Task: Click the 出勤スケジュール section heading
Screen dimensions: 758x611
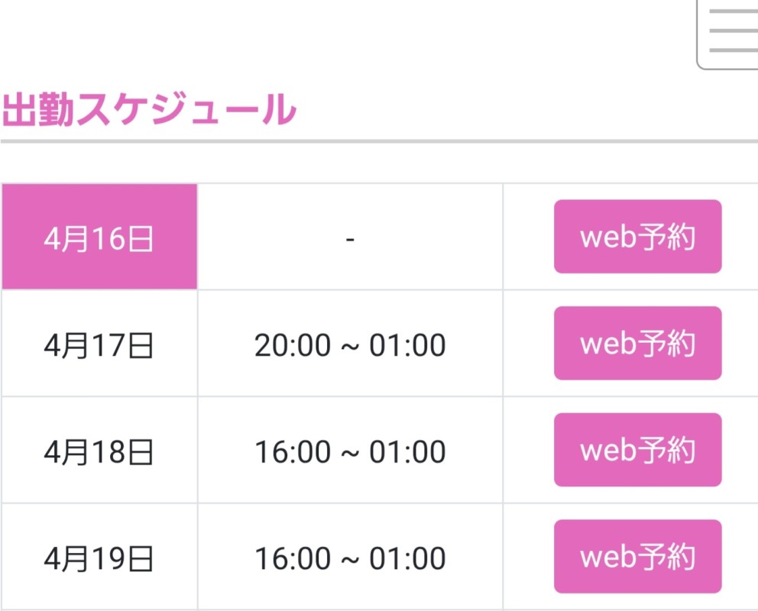Action: coord(149,110)
